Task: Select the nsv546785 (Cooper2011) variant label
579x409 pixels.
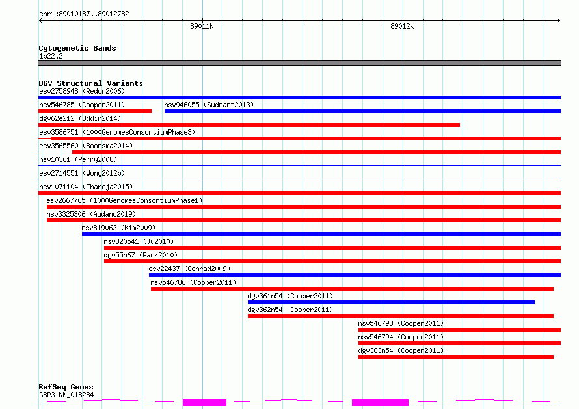Action: pos(82,105)
